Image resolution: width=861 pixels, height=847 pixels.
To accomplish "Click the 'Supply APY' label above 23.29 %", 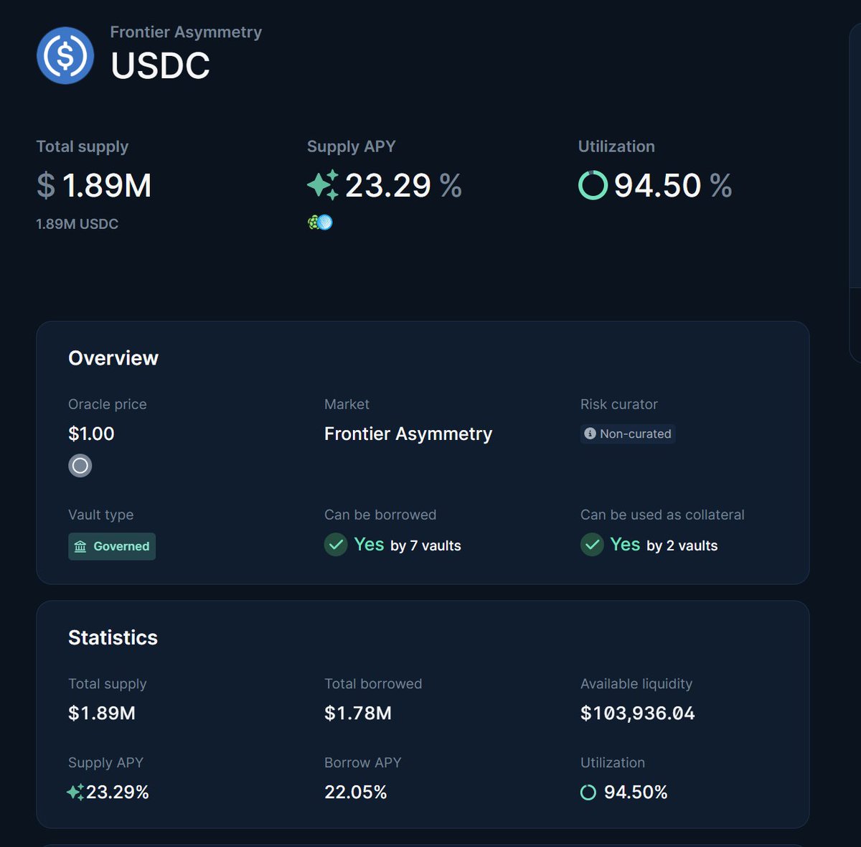I will pyautogui.click(x=352, y=146).
